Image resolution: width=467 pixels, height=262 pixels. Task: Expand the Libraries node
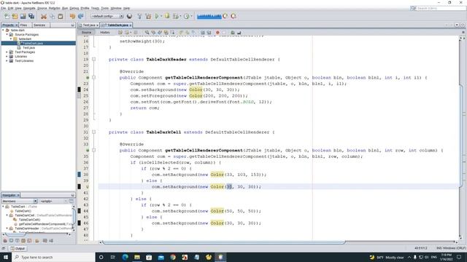pos(7,57)
